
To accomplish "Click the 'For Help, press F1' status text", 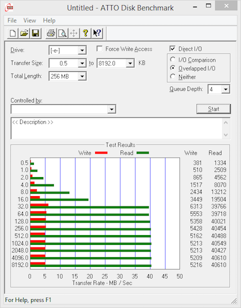I will [x=28, y=300].
